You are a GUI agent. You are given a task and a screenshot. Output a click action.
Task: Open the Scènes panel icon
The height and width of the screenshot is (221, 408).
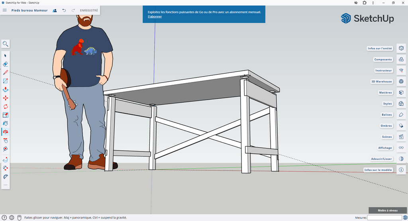[x=401, y=137]
